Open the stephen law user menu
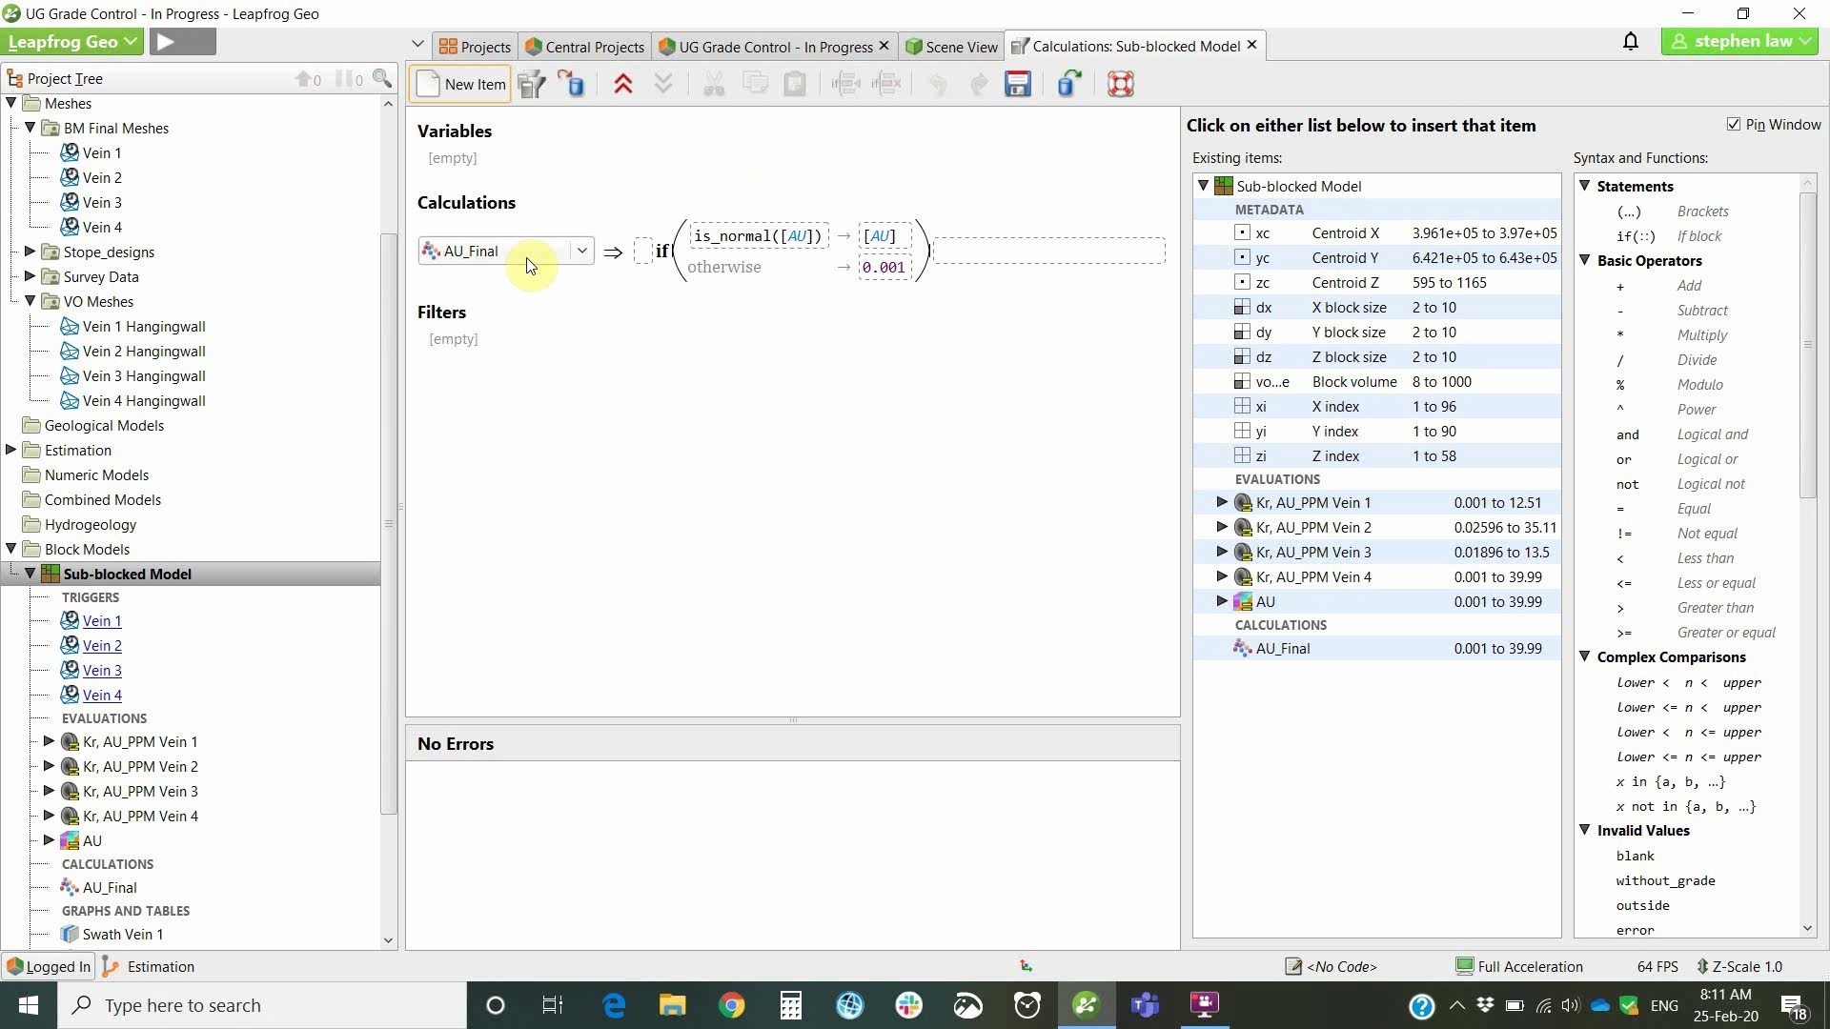 1740,42
